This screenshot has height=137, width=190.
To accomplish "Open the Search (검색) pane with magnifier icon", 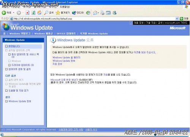I will coord(49,12).
